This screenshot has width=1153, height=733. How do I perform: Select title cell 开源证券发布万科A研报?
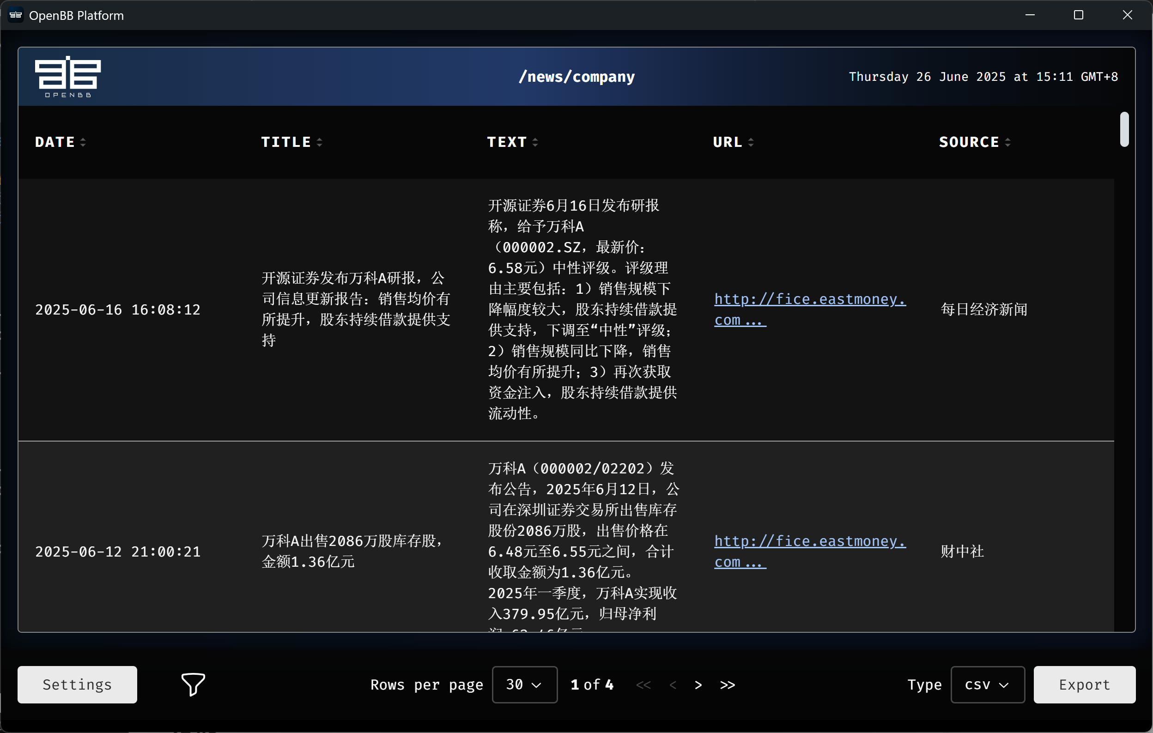click(356, 309)
